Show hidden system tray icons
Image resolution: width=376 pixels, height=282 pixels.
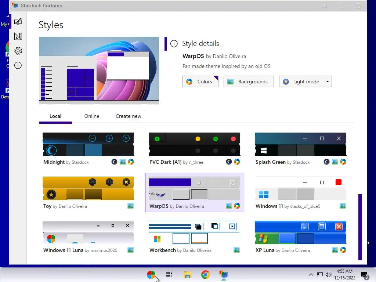311,275
